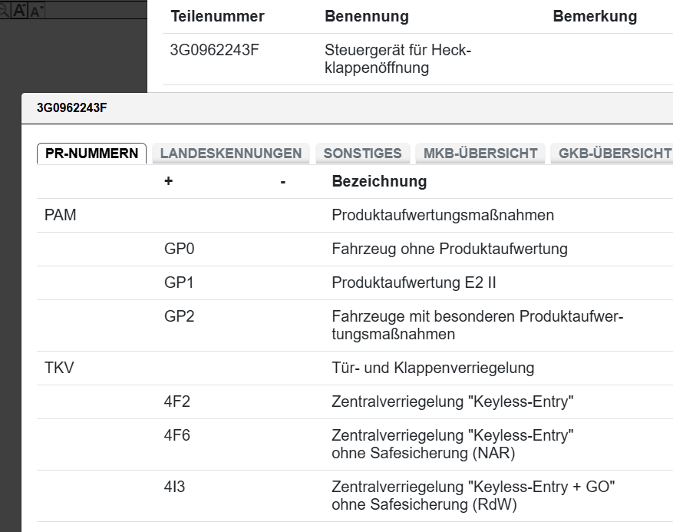Select the GP2 PR code
This screenshot has height=532, width=673.
[x=180, y=316]
